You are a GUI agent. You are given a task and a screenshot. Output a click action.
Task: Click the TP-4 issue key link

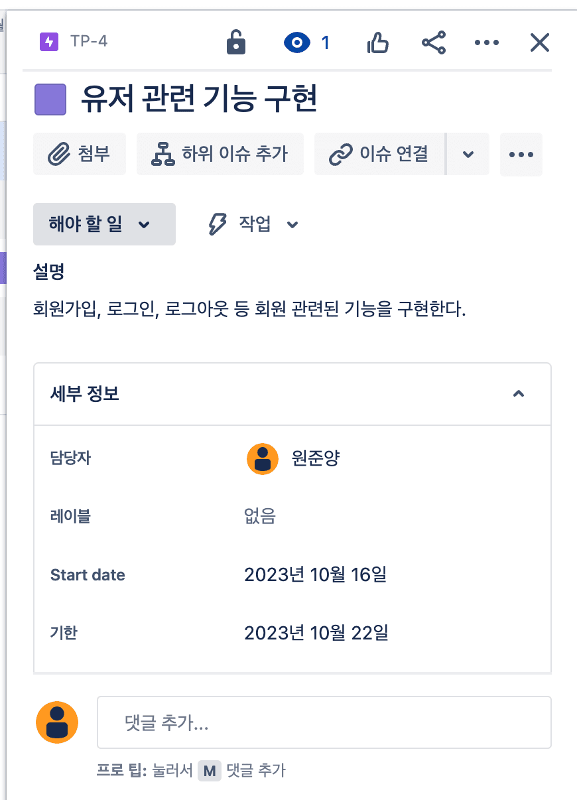tap(88, 42)
